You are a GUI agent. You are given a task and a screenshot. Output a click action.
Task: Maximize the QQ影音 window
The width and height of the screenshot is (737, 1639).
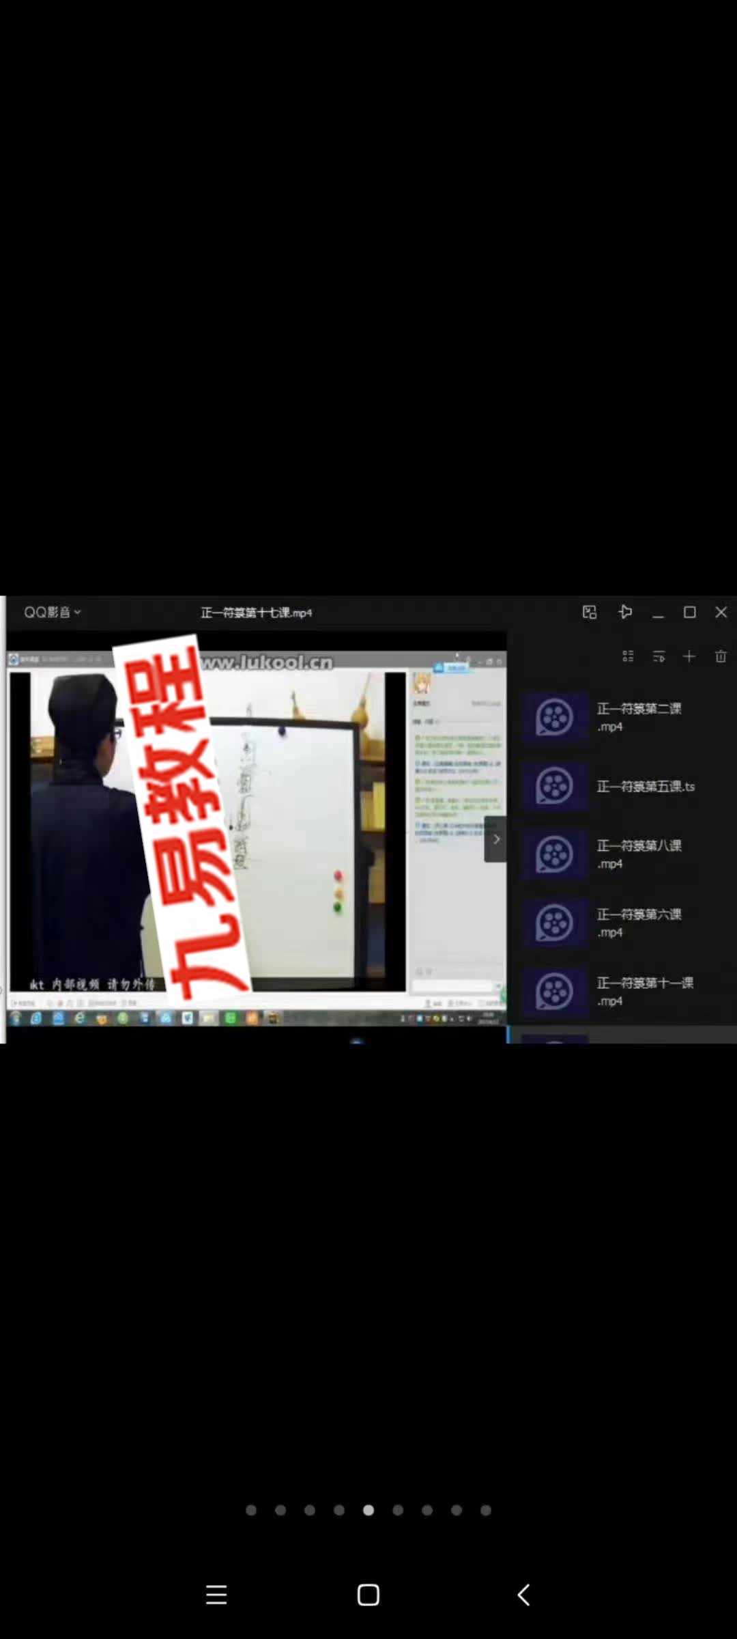point(690,612)
